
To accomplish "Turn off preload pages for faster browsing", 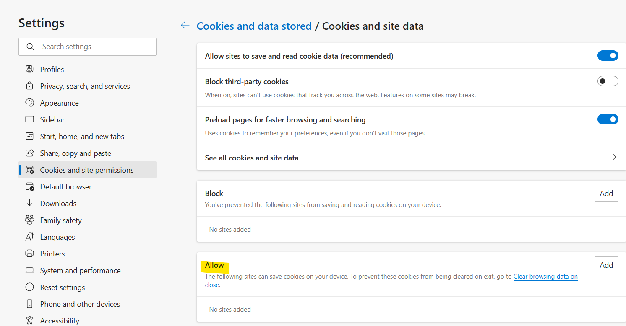I will pos(608,119).
